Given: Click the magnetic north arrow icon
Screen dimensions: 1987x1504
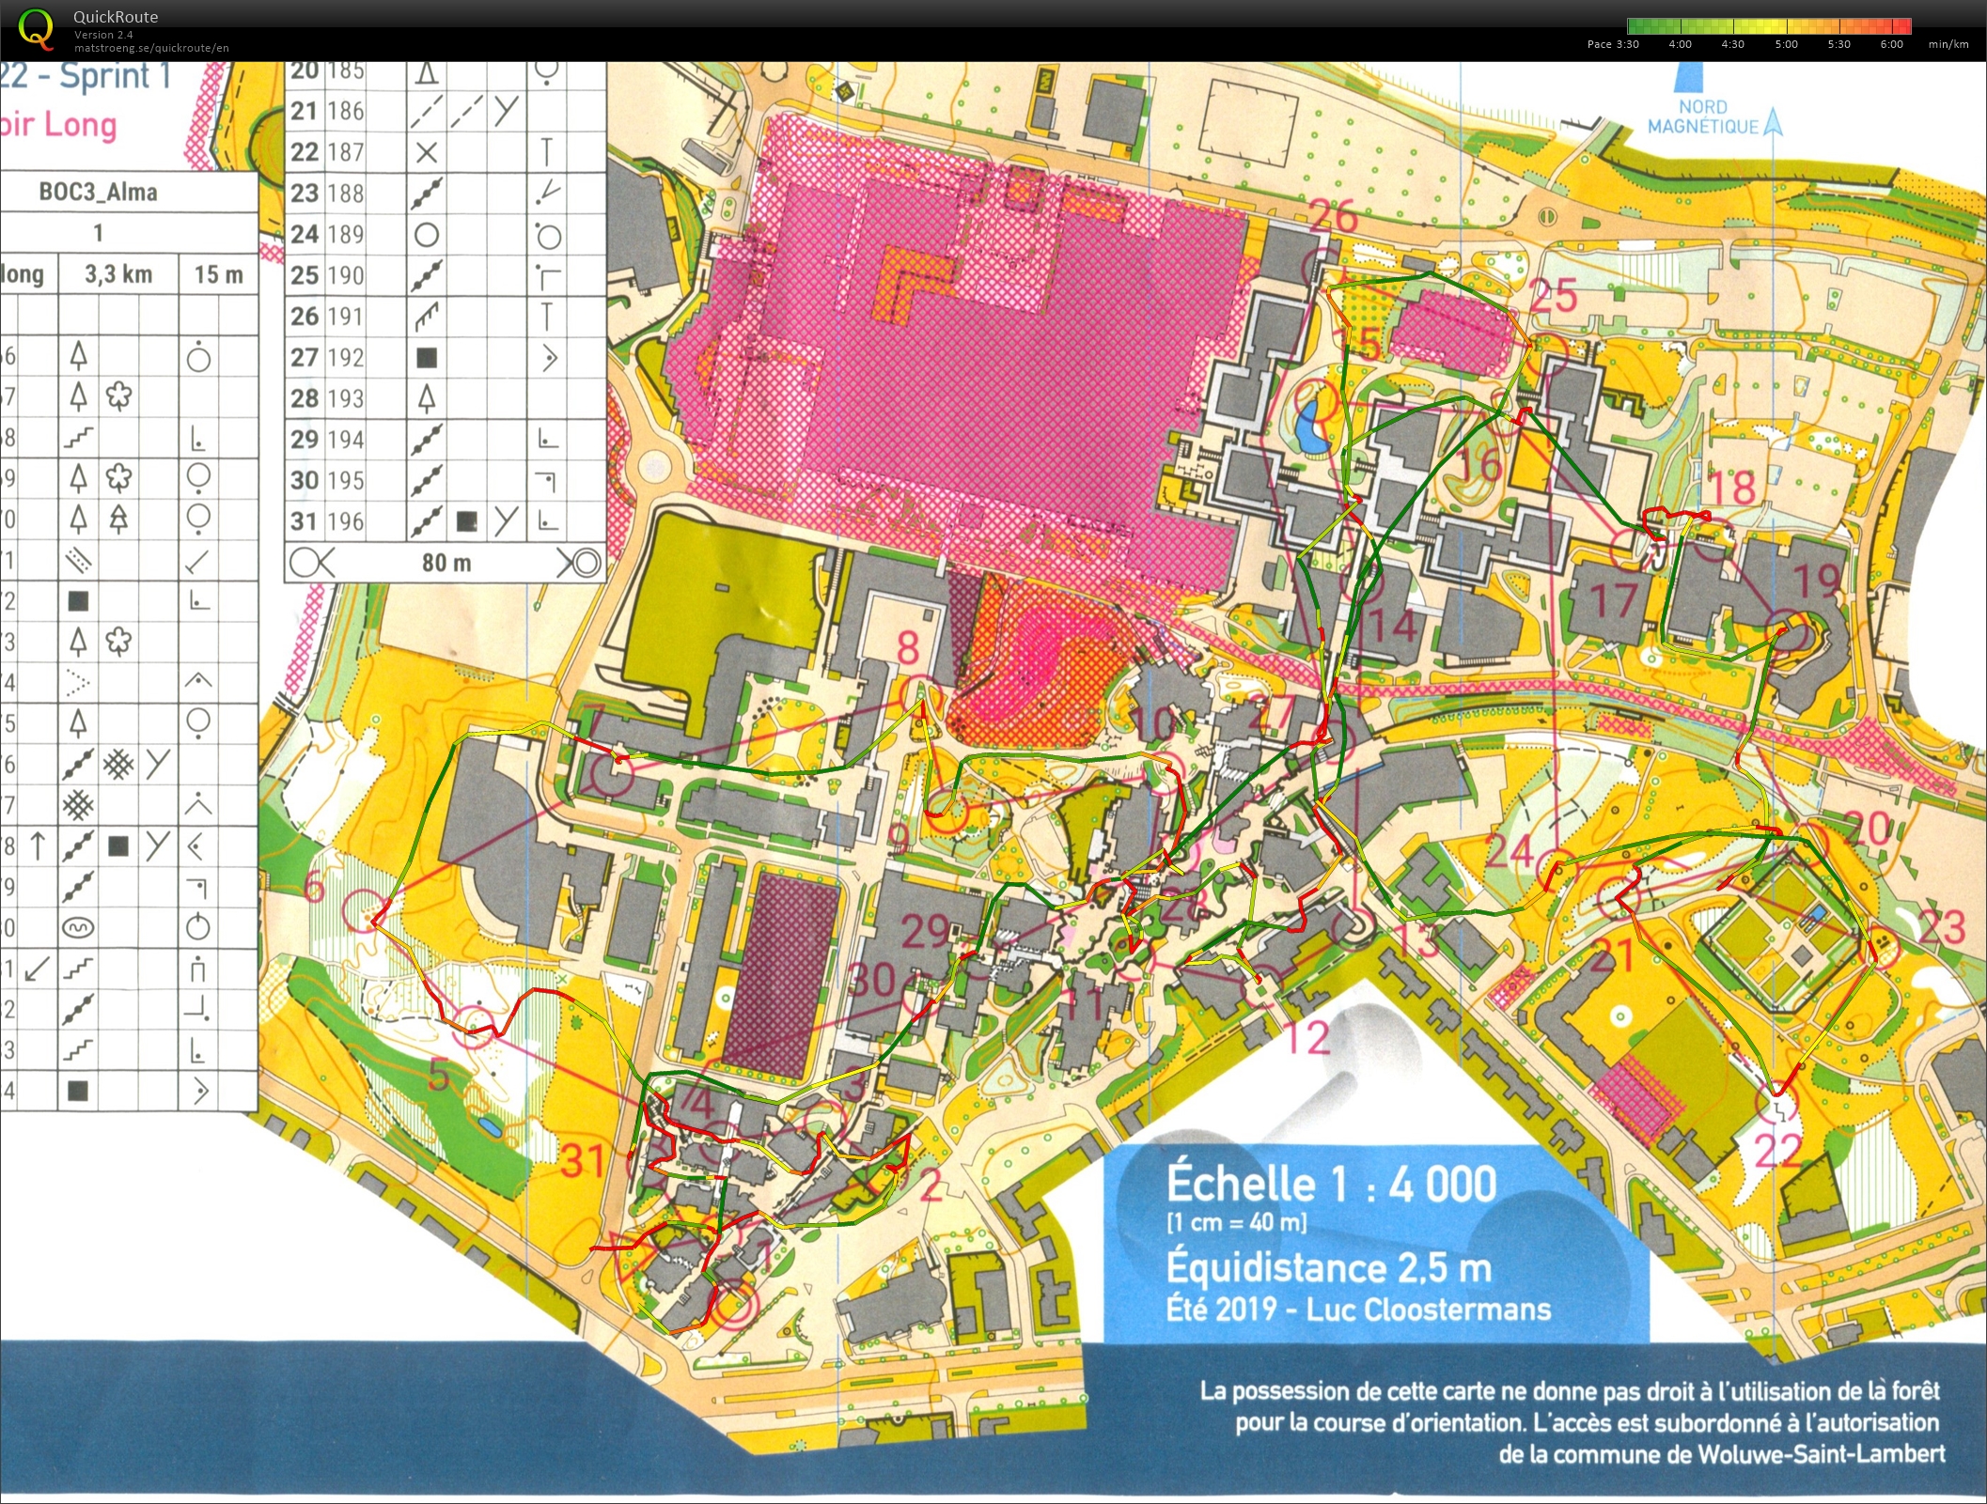Looking at the screenshot, I should pos(1773,123).
